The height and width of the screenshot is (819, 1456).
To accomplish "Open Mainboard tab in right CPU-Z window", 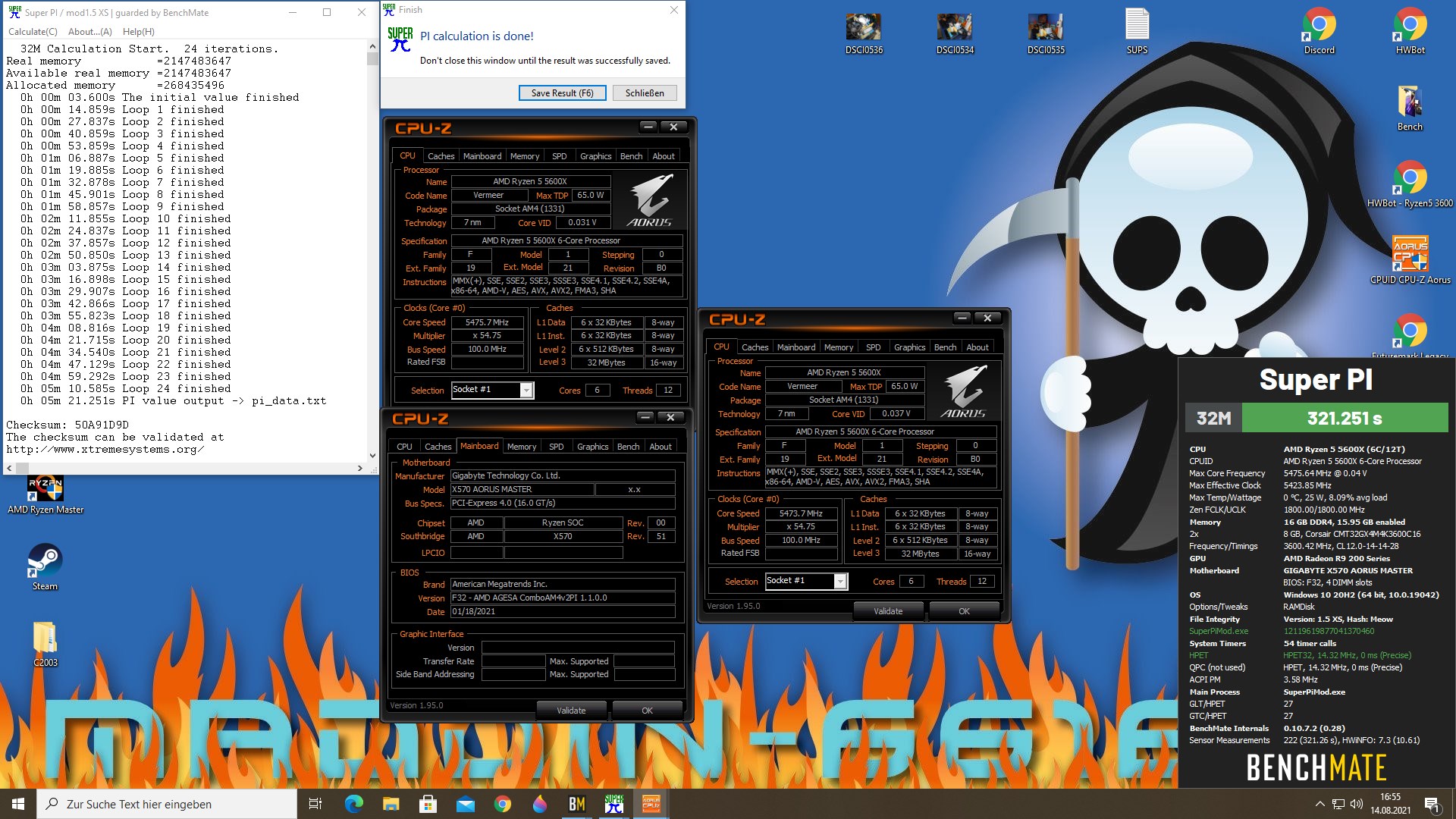I will [x=796, y=347].
